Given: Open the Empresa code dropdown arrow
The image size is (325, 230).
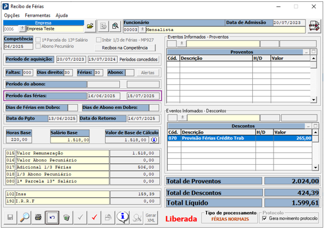Looking at the screenshot, I should click(22, 28).
